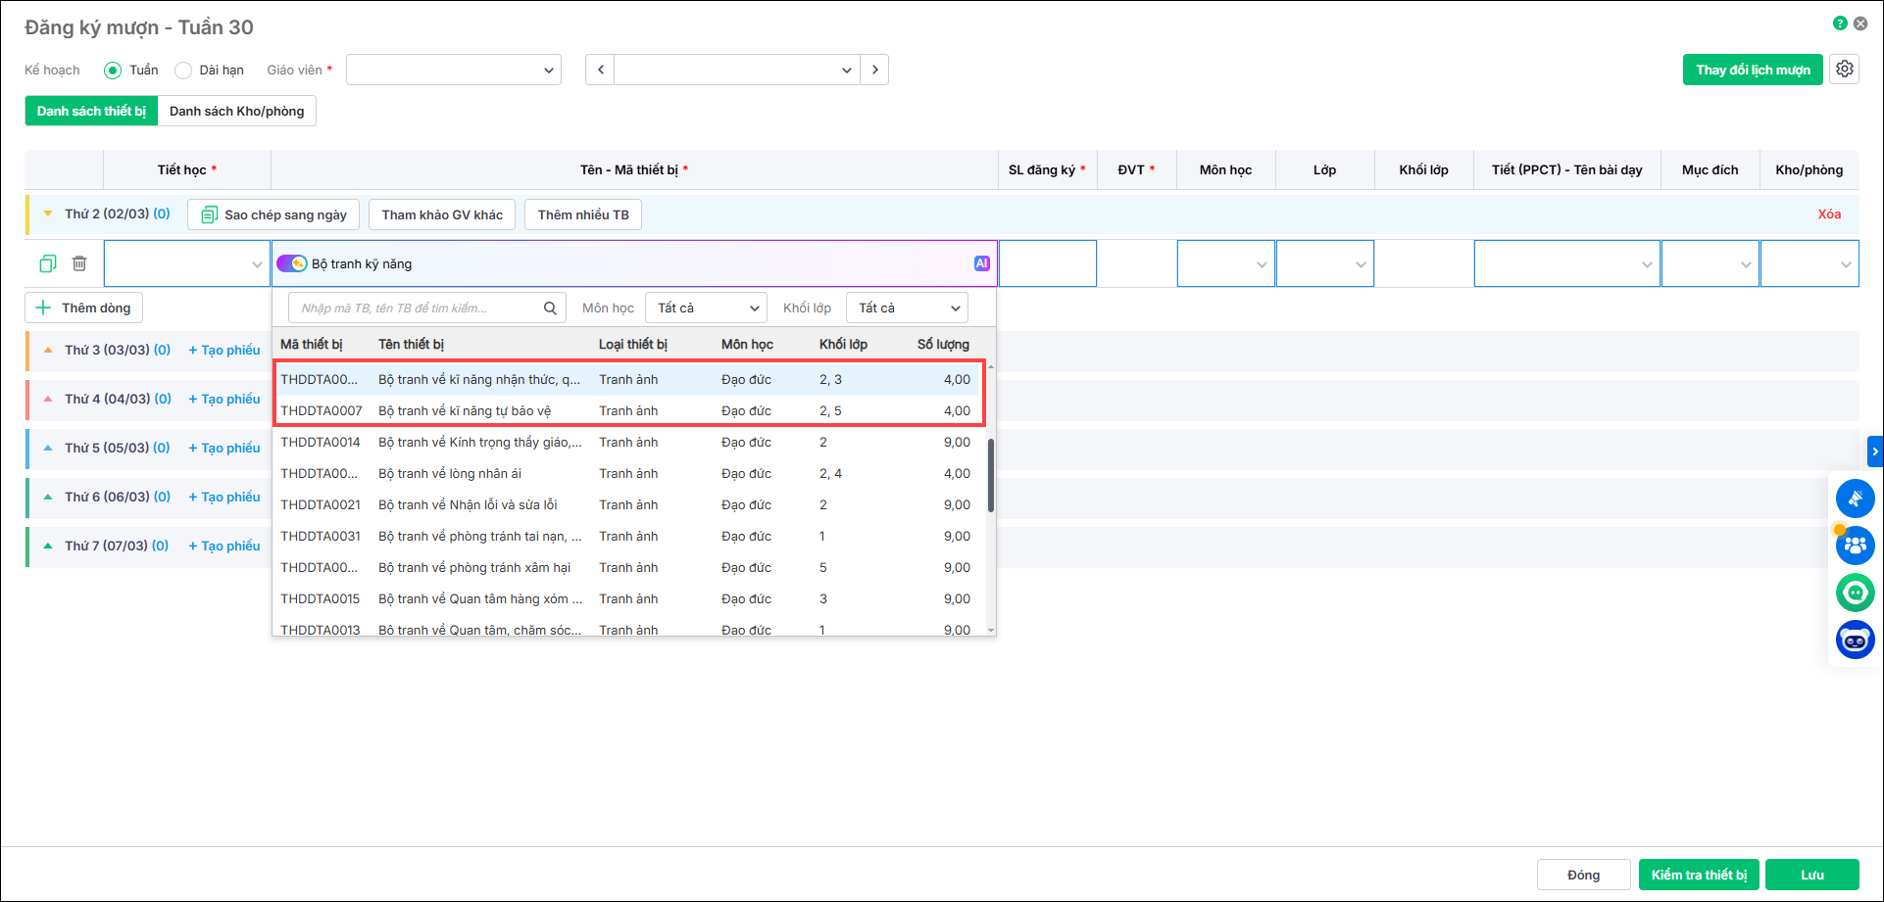Open the community group icon
Viewport: 1884px width, 902px height.
[x=1855, y=546]
